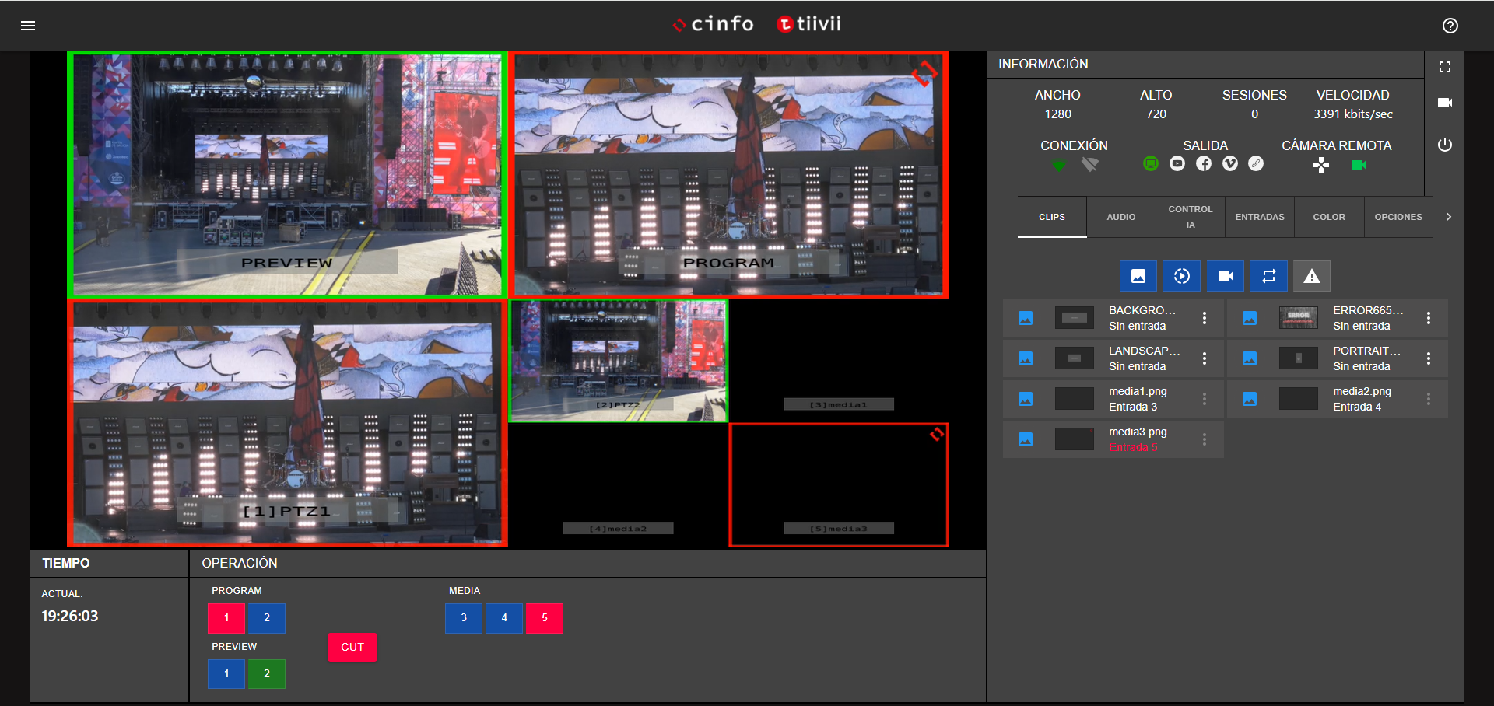Toggle the loop clips filter button
The image size is (1494, 706).
pos(1268,276)
